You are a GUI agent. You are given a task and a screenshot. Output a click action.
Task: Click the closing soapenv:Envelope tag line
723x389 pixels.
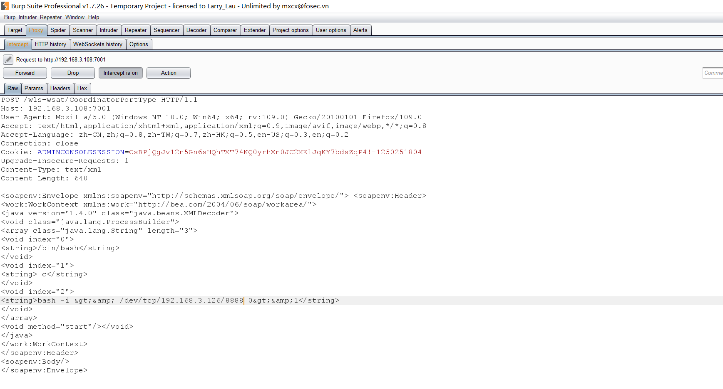(x=44, y=370)
